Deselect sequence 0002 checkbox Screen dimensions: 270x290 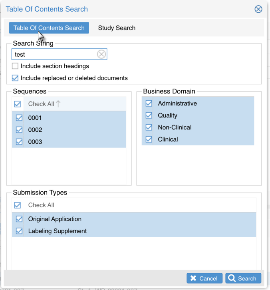(19, 130)
